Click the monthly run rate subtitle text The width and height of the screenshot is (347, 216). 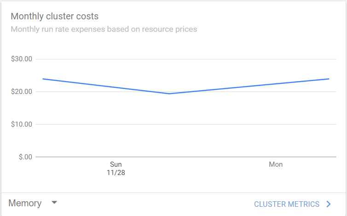(x=104, y=29)
